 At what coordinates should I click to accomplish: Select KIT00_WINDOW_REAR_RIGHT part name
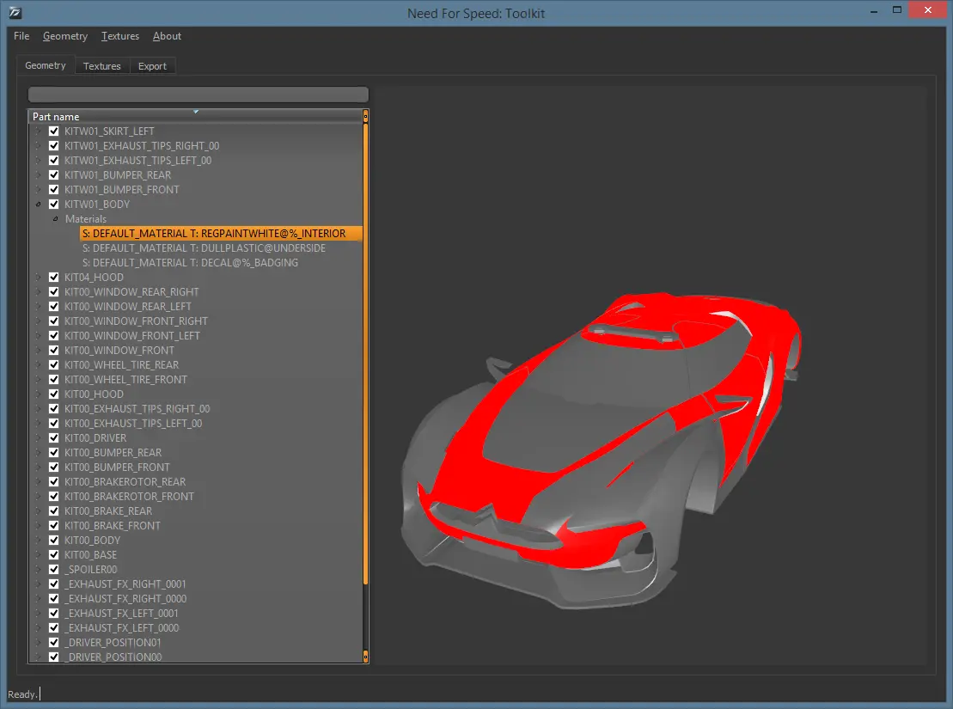pyautogui.click(x=131, y=292)
